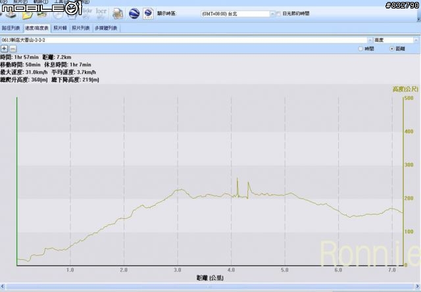Click the 平均速度: 3.7km/h statistic
The width and height of the screenshot is (421, 292).
click(74, 72)
